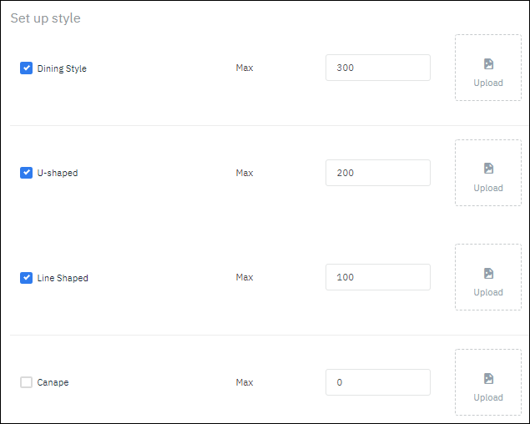Click the U-shaped max input showing 200

[x=377, y=173]
